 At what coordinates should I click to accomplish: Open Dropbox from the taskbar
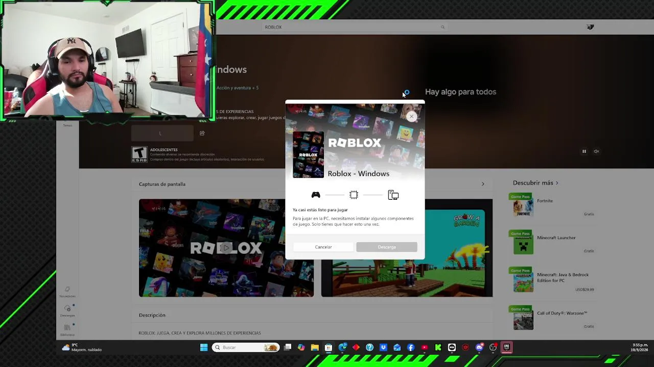point(383,348)
